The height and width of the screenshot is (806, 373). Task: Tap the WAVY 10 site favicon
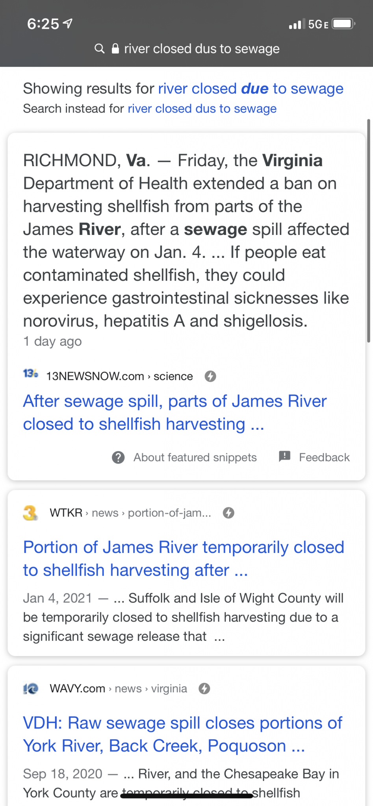click(30, 689)
